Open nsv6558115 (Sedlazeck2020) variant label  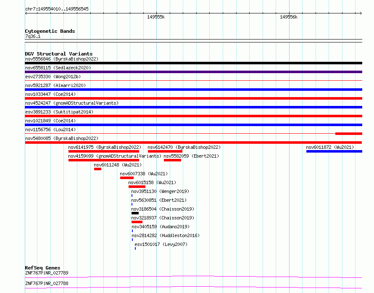[x=58, y=68]
